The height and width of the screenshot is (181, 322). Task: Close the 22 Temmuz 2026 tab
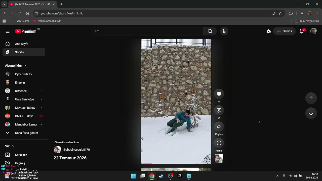pyautogui.click(x=54, y=4)
